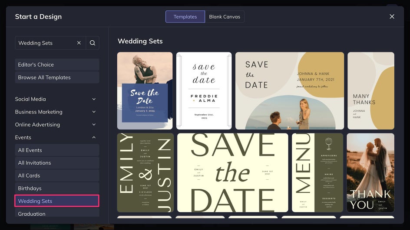Select All Cards in sidebar
Viewport: 410px width, 230px height.
(57, 175)
